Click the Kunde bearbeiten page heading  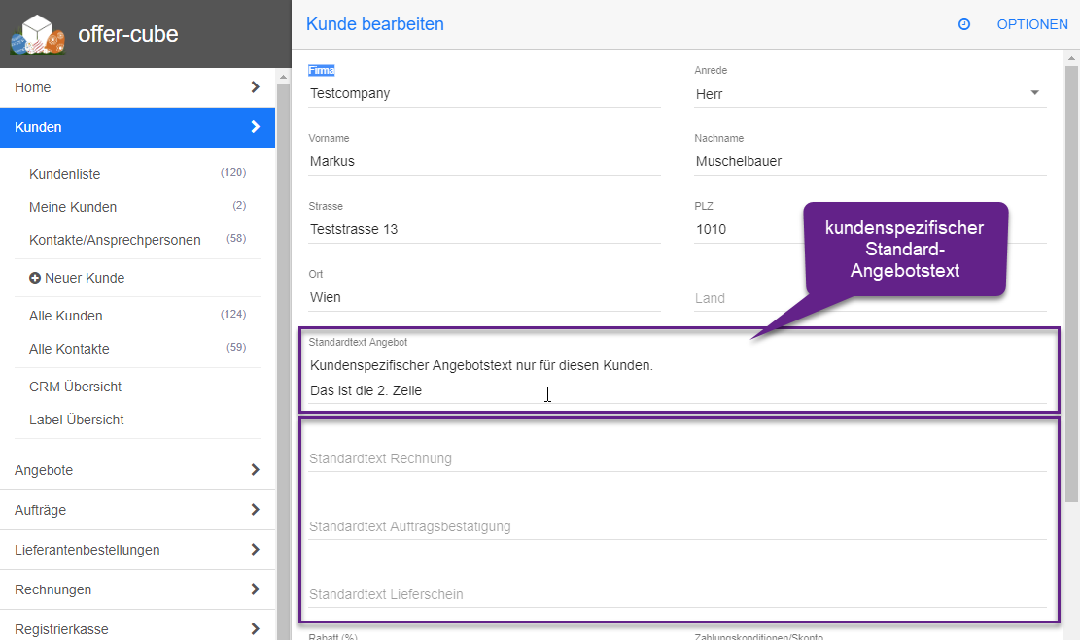pos(374,24)
